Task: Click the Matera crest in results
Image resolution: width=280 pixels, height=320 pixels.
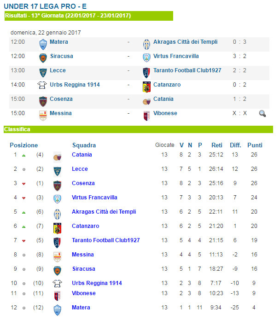Action: point(43,44)
